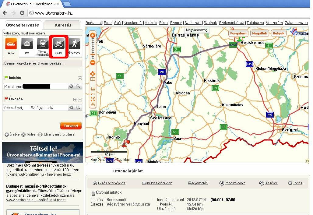The image size is (313, 215).
Task: Open the Szeged city link
Action: [x=176, y=23]
